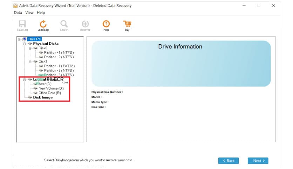Collapse the Disk0 node
Image resolution: width=293 pixels, height=169 pixels.
[x=30, y=48]
